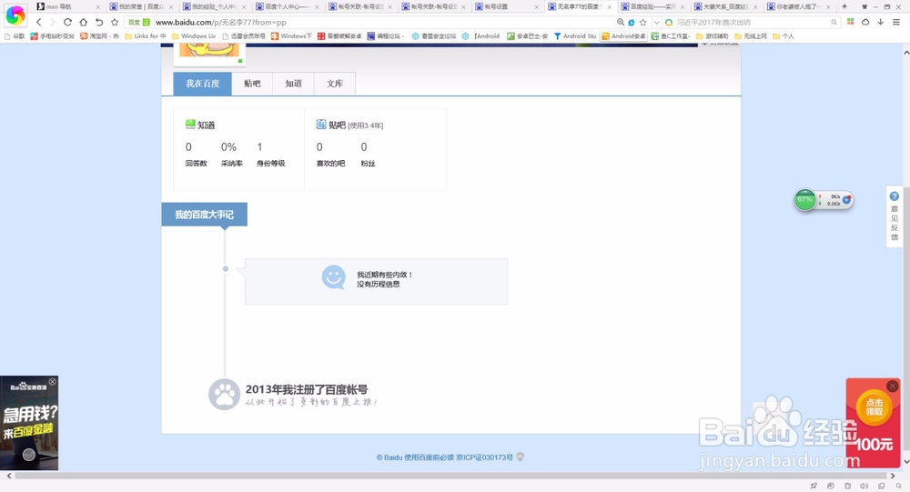Open the Windows Liv bookmark folder
This screenshot has width=910, height=492.
194,36
